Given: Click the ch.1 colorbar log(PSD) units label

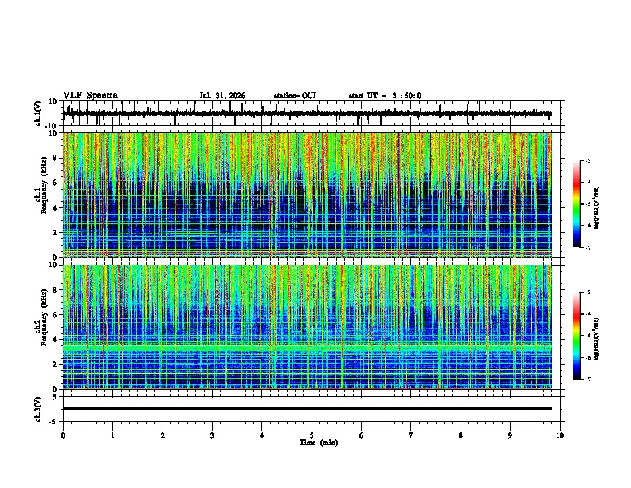Looking at the screenshot, I should (597, 207).
